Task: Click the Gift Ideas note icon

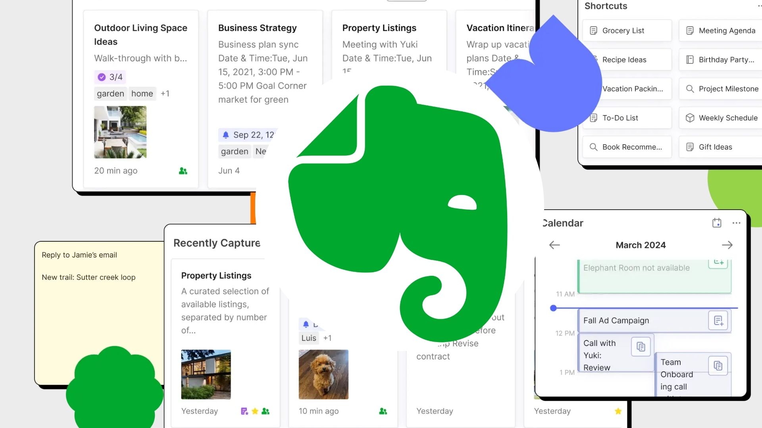Action: [x=690, y=147]
